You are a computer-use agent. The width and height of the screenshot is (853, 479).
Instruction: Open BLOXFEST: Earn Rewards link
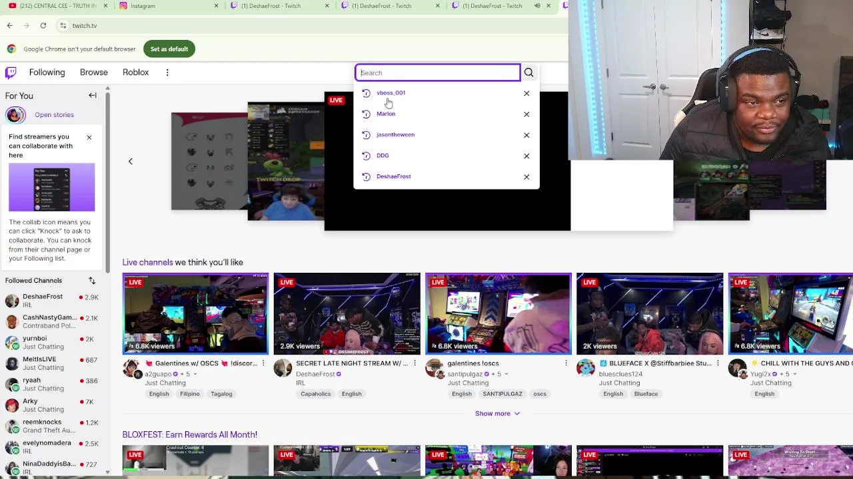[x=190, y=434]
